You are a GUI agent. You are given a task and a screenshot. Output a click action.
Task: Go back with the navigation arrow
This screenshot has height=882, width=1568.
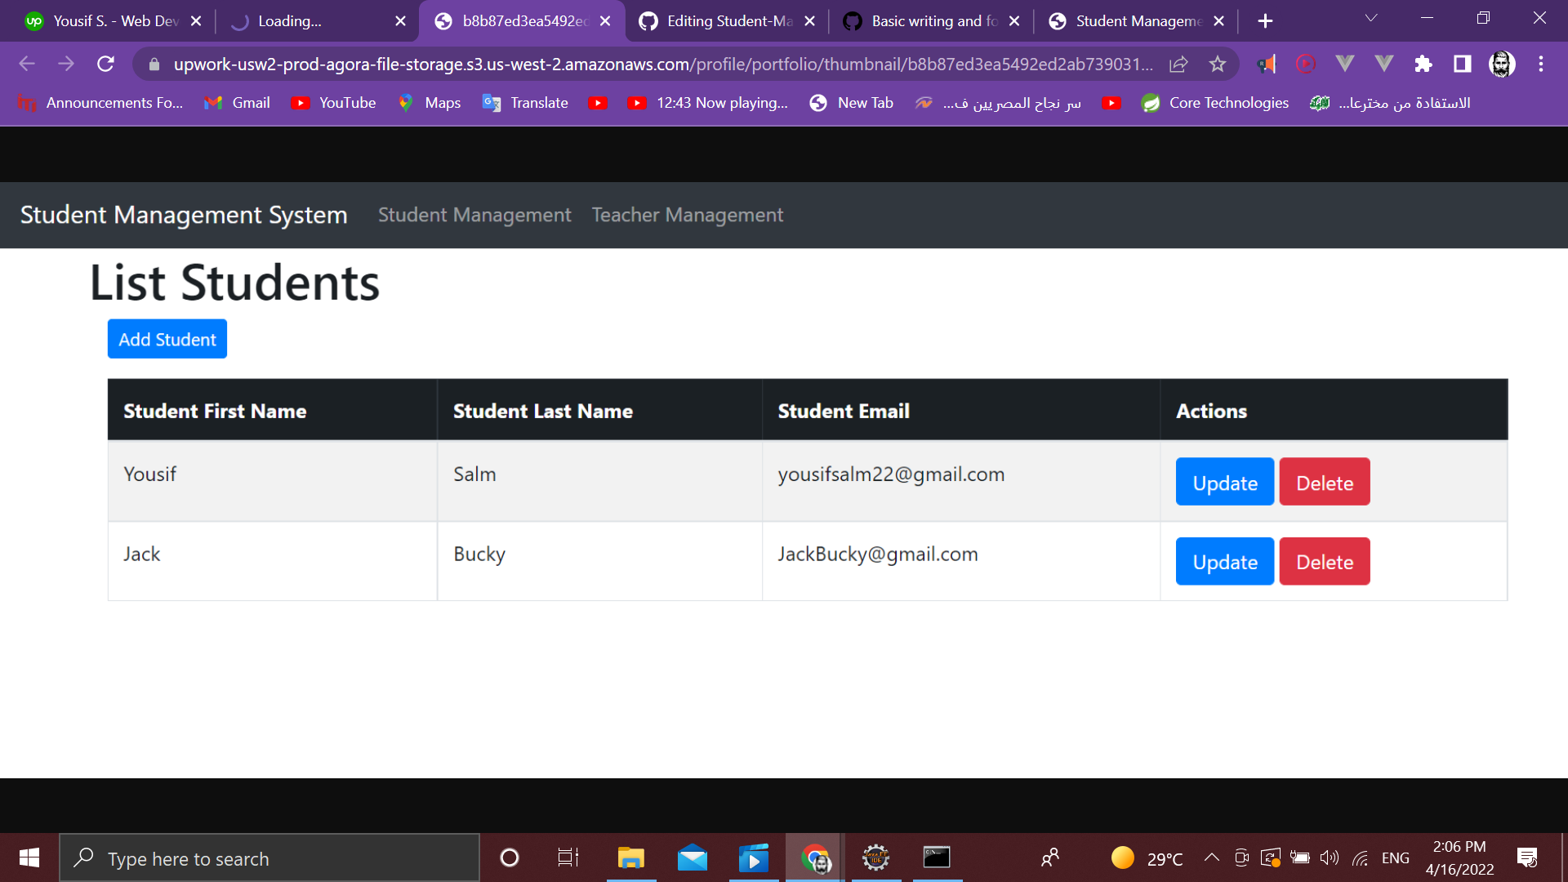(27, 64)
